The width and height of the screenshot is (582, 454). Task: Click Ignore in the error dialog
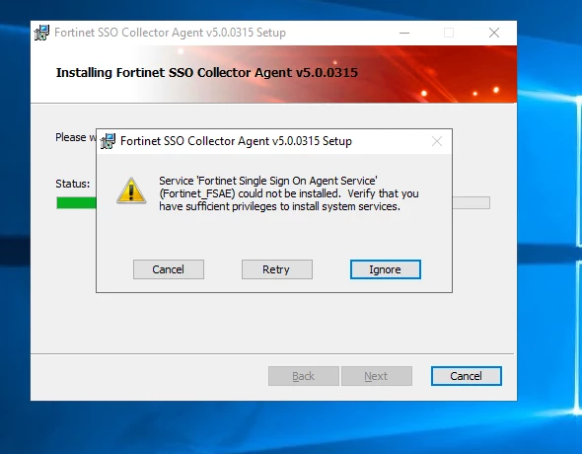point(386,269)
